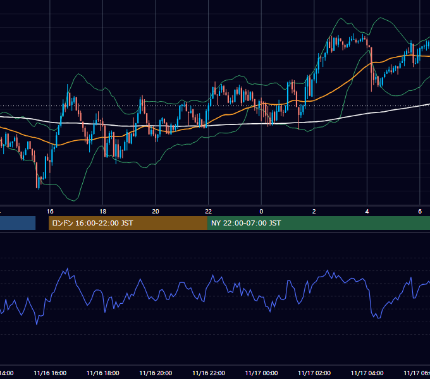Click the "11/17 04:00" date label
This screenshot has height=379, width=430.
coord(367,373)
